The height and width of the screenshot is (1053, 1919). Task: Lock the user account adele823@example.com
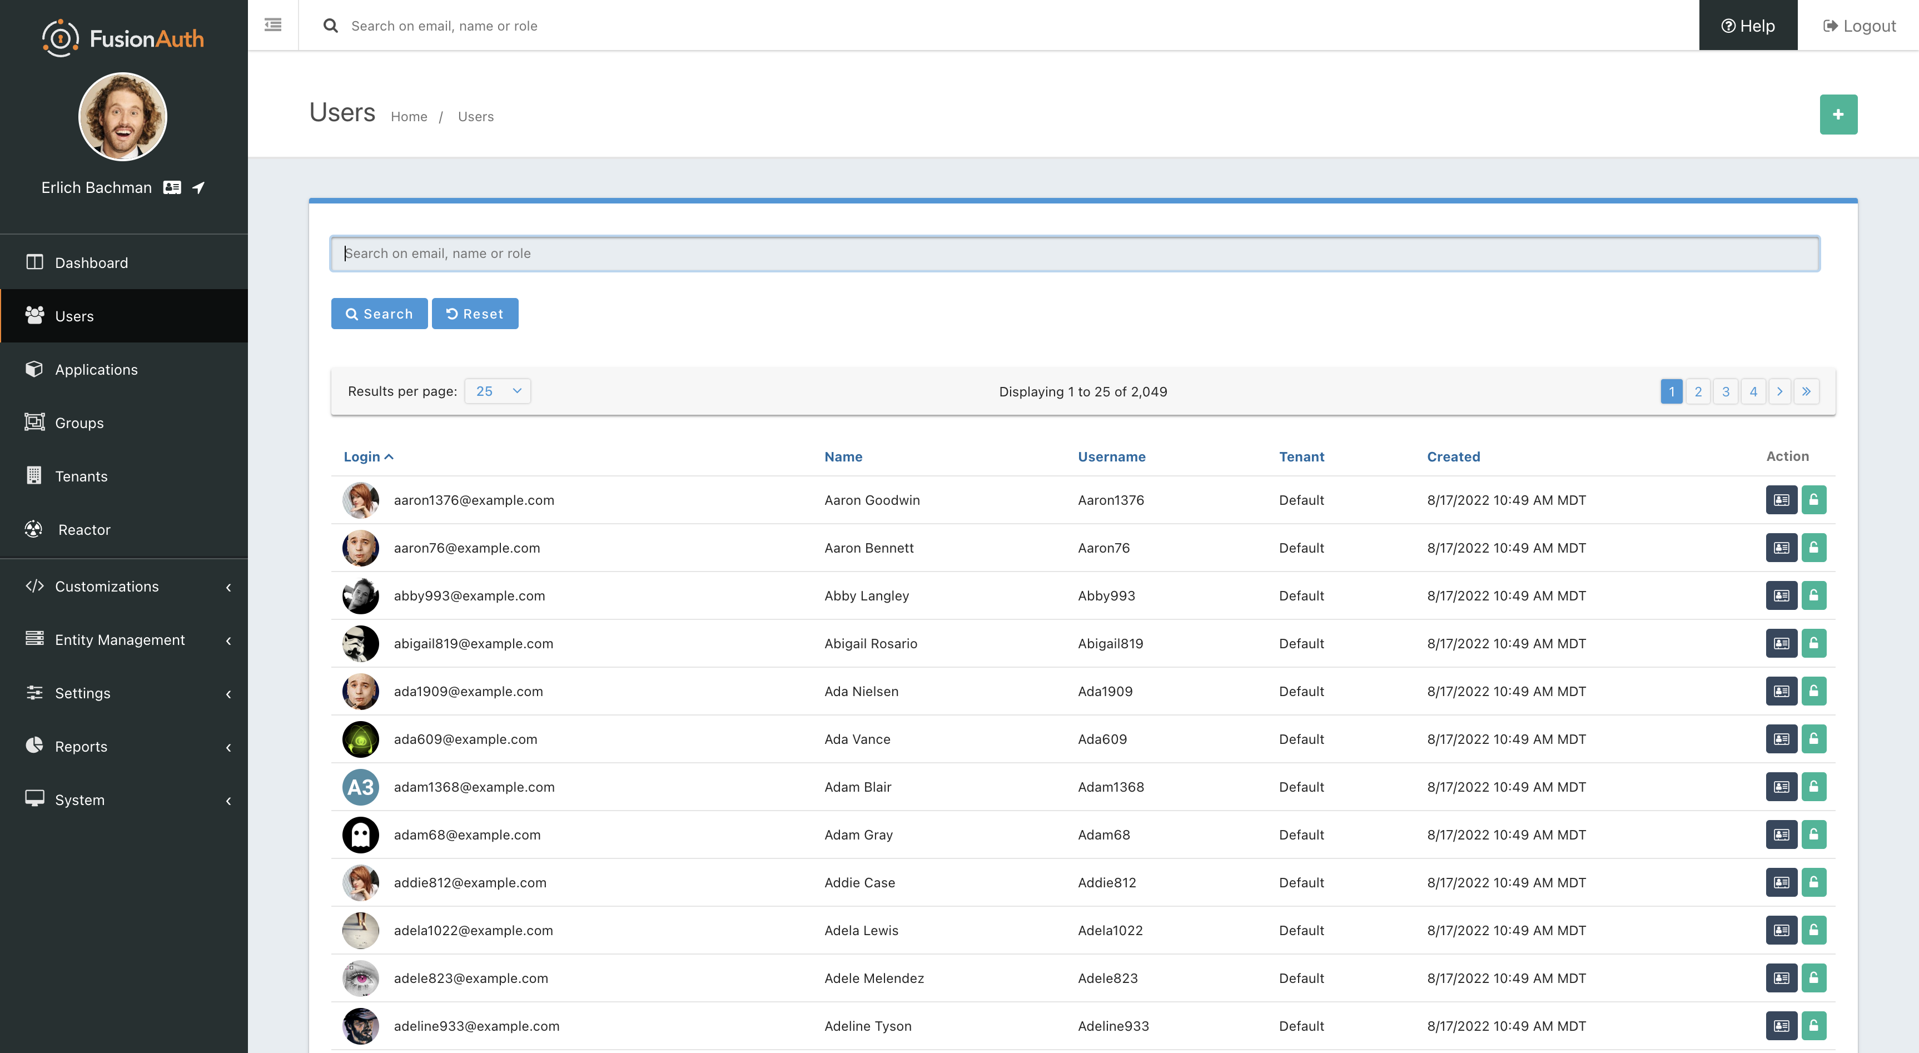coord(1813,978)
